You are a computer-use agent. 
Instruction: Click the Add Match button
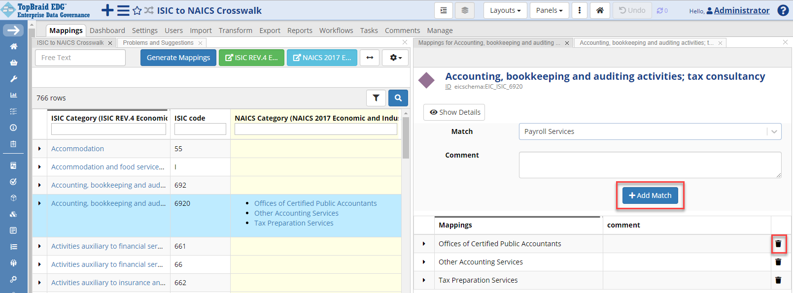pyautogui.click(x=650, y=195)
